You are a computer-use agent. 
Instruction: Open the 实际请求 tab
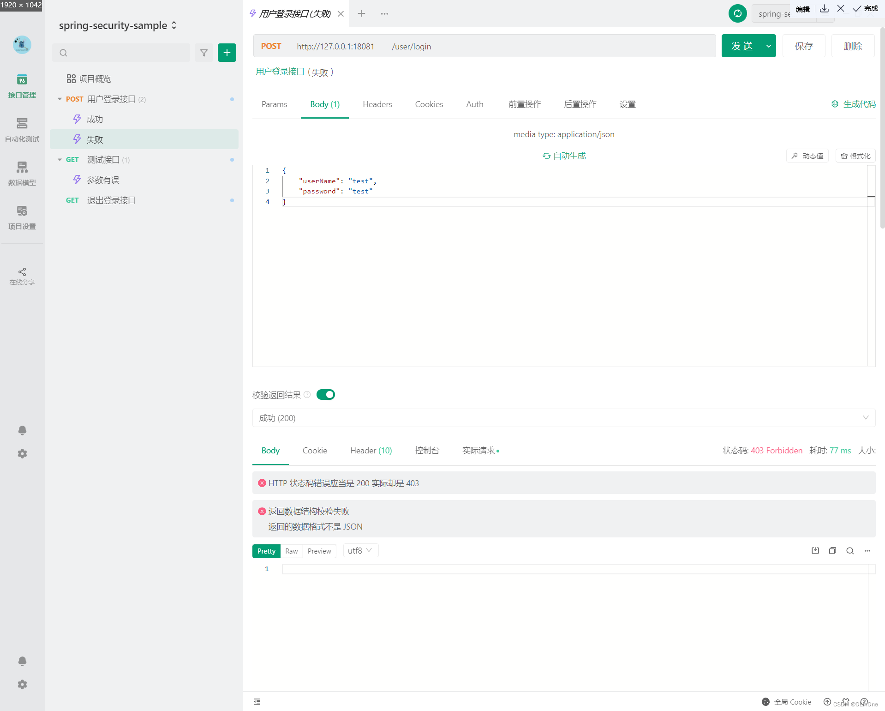[x=480, y=451]
